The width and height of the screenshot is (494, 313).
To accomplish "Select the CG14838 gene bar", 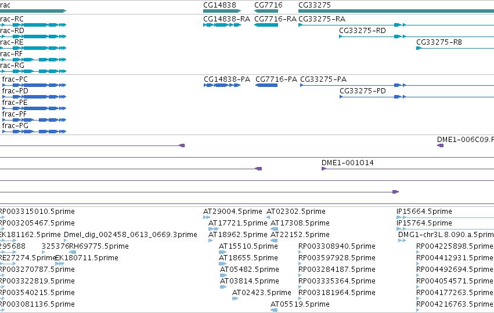I will 222,11.
